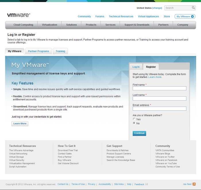Expand the Feedback toggle in footer
201x190 pixels.
[147, 184]
